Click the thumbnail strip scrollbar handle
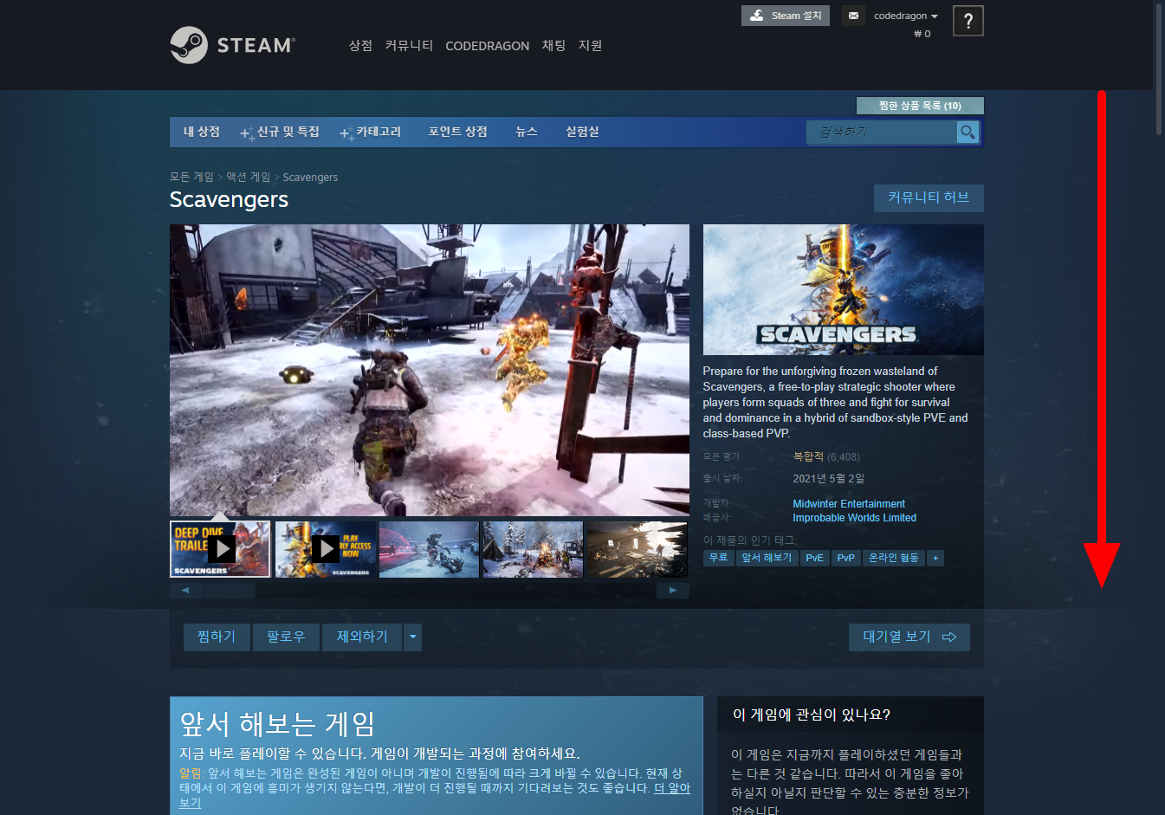The height and width of the screenshot is (815, 1165). [x=229, y=591]
